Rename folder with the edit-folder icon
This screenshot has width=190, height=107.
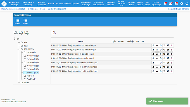[x=21, y=33]
